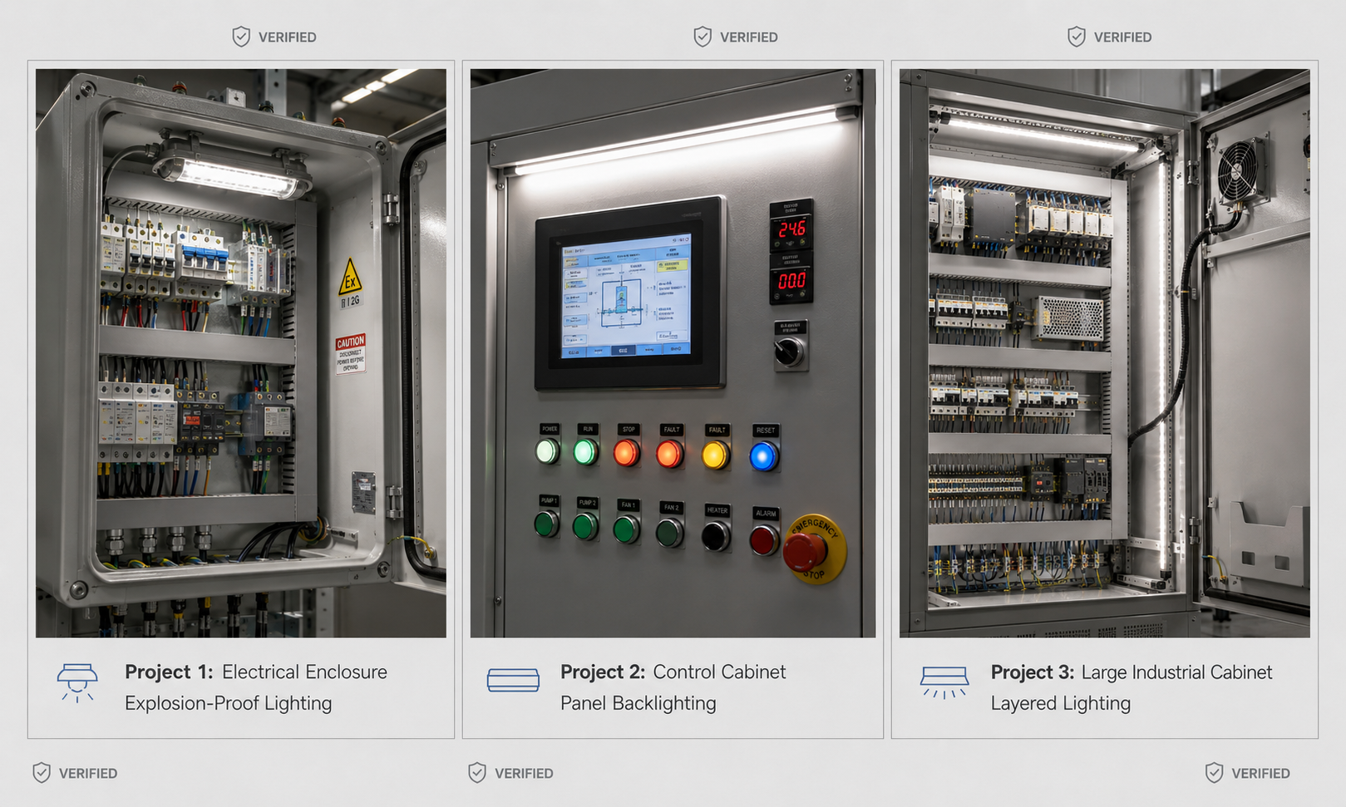This screenshot has width=1346, height=807.
Task: Select the 'Project 2: Control Cabinet' title
Action: pyautogui.click(x=673, y=672)
